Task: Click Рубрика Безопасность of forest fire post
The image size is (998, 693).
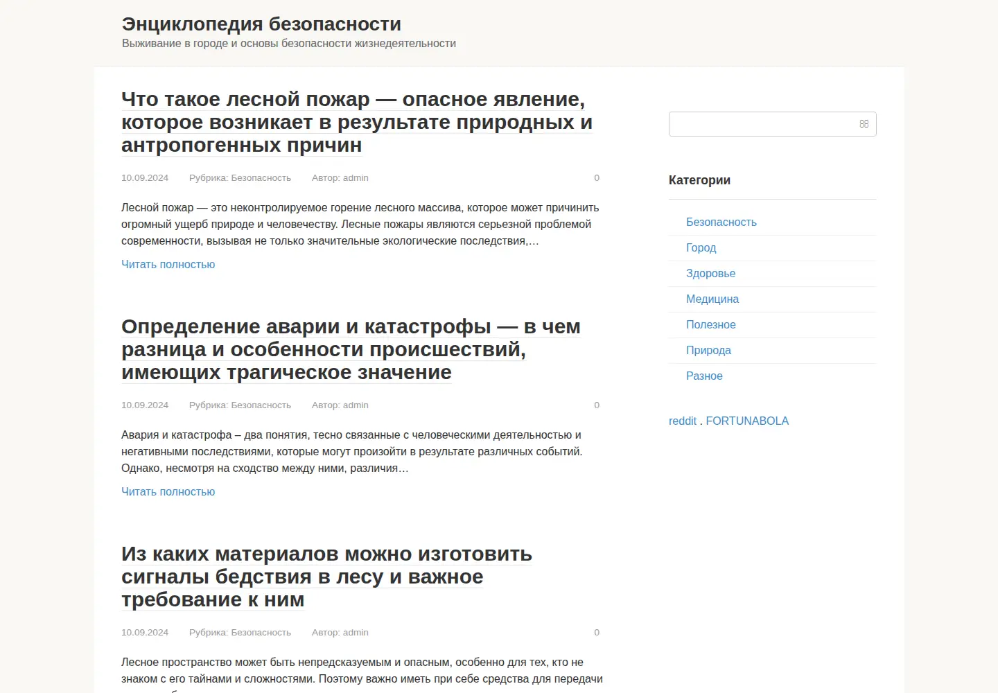Action: pos(240,178)
